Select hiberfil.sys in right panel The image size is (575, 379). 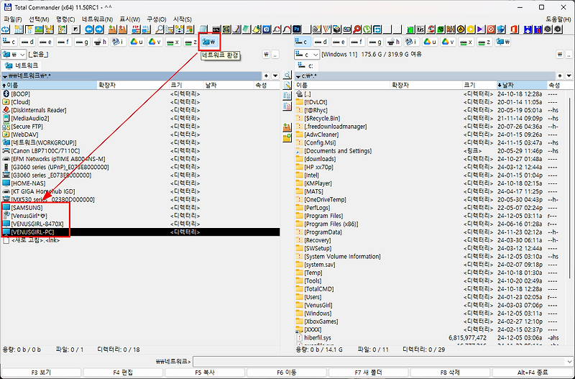click(432, 337)
